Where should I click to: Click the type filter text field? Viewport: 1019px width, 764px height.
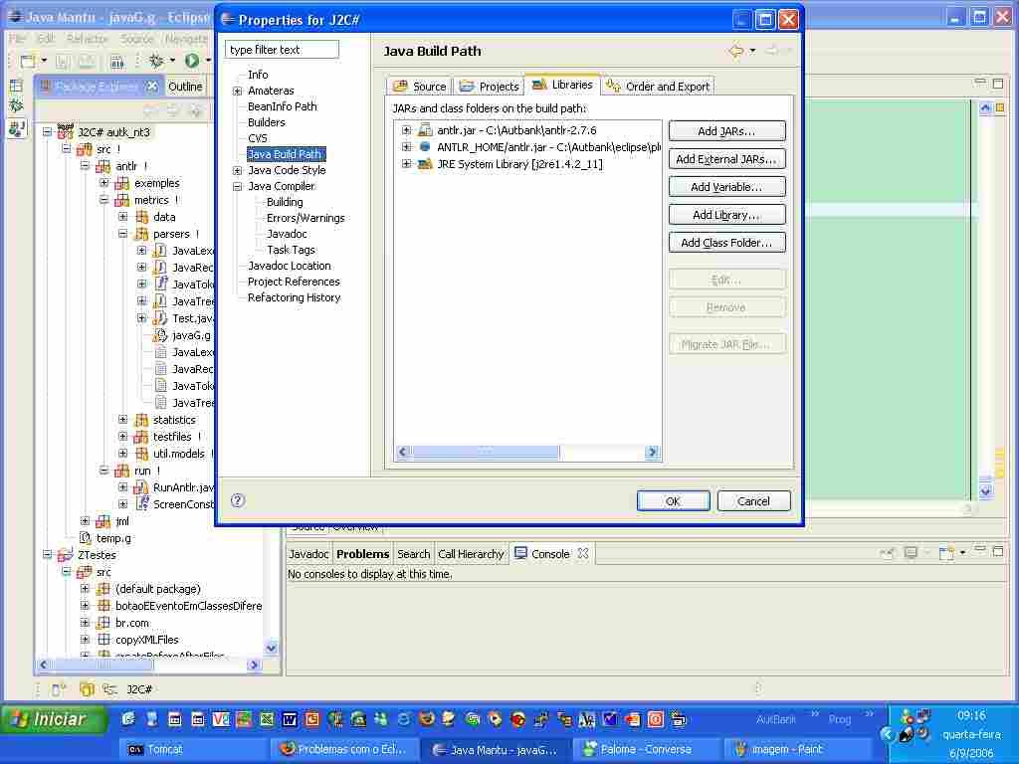coord(282,50)
